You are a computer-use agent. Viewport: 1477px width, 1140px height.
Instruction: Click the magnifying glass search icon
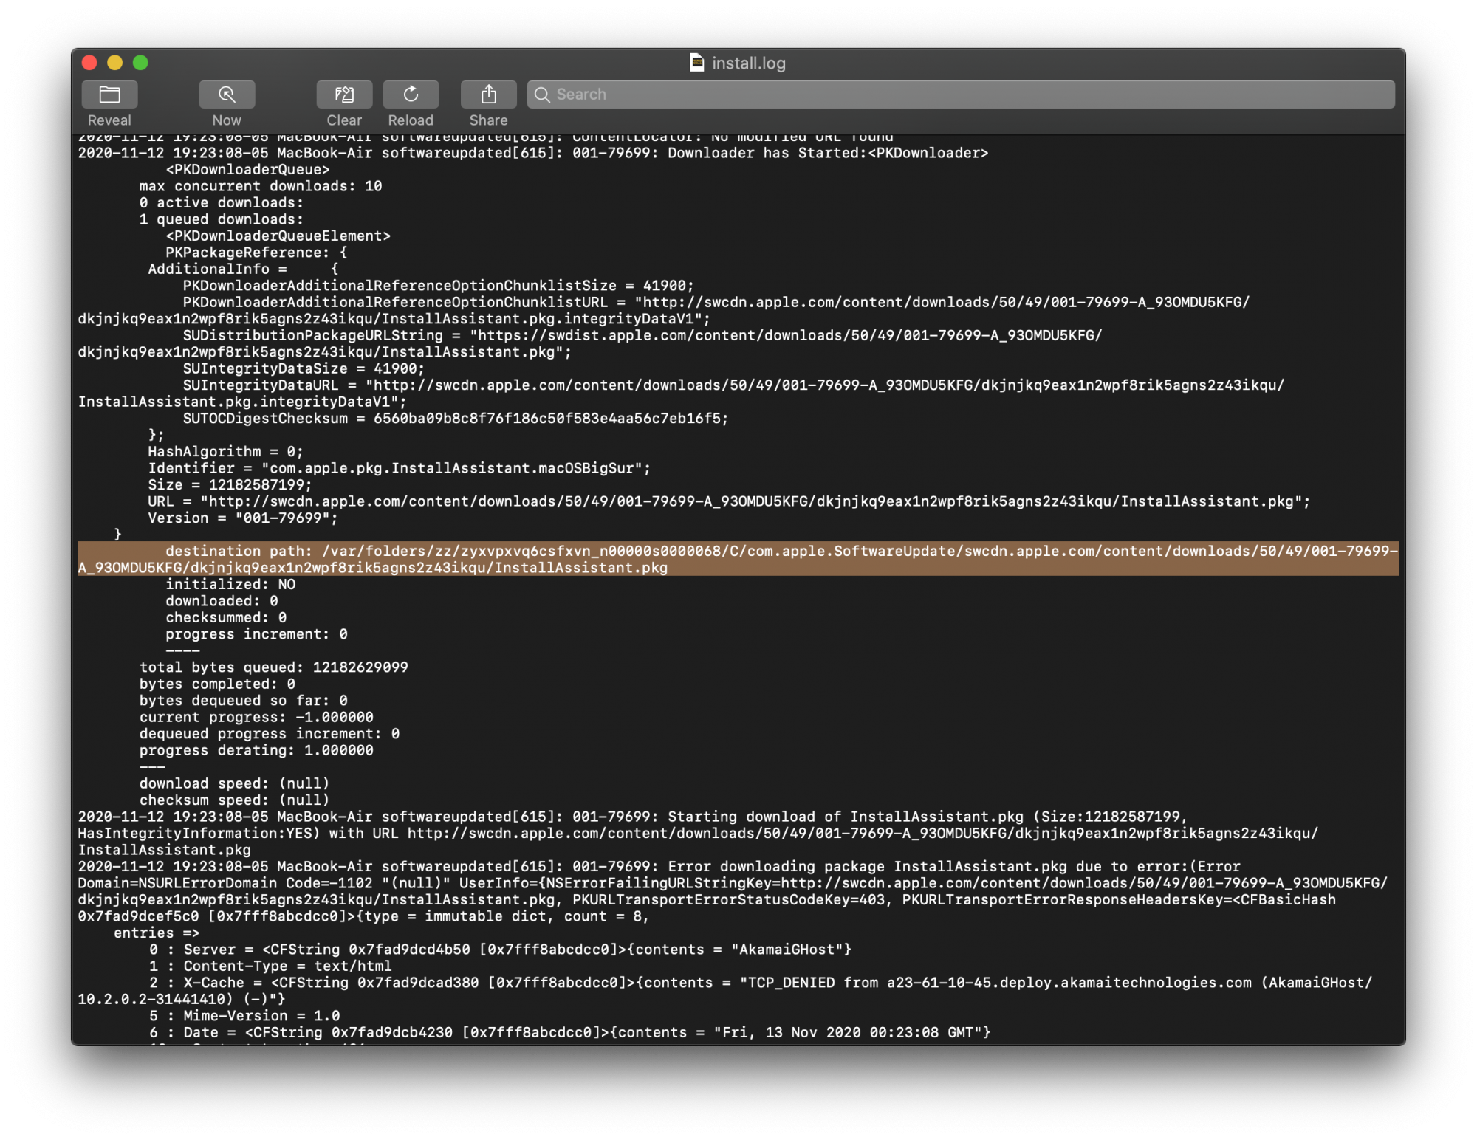pyautogui.click(x=542, y=95)
